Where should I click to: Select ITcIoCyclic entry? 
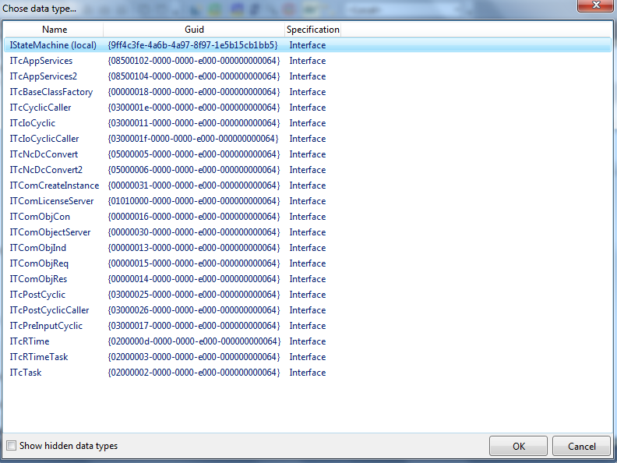(x=32, y=123)
